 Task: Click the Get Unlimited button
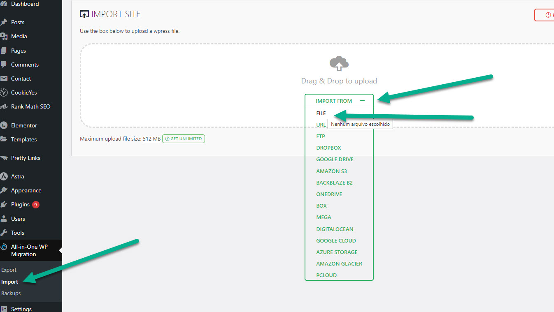pyautogui.click(x=184, y=139)
